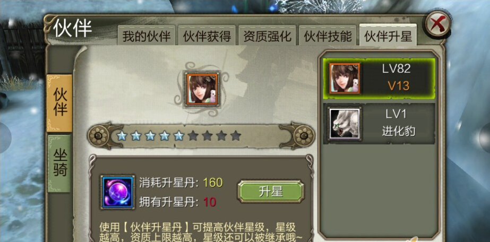
Task: Click the center companion portrait icon
Action: click(x=202, y=89)
